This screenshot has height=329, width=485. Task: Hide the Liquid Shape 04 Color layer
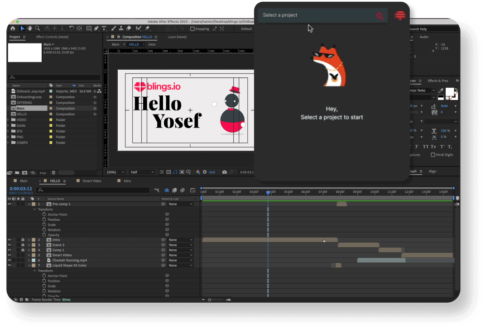point(9,265)
